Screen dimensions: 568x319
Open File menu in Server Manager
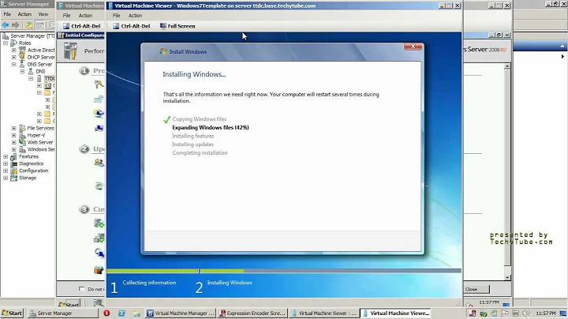(7, 14)
